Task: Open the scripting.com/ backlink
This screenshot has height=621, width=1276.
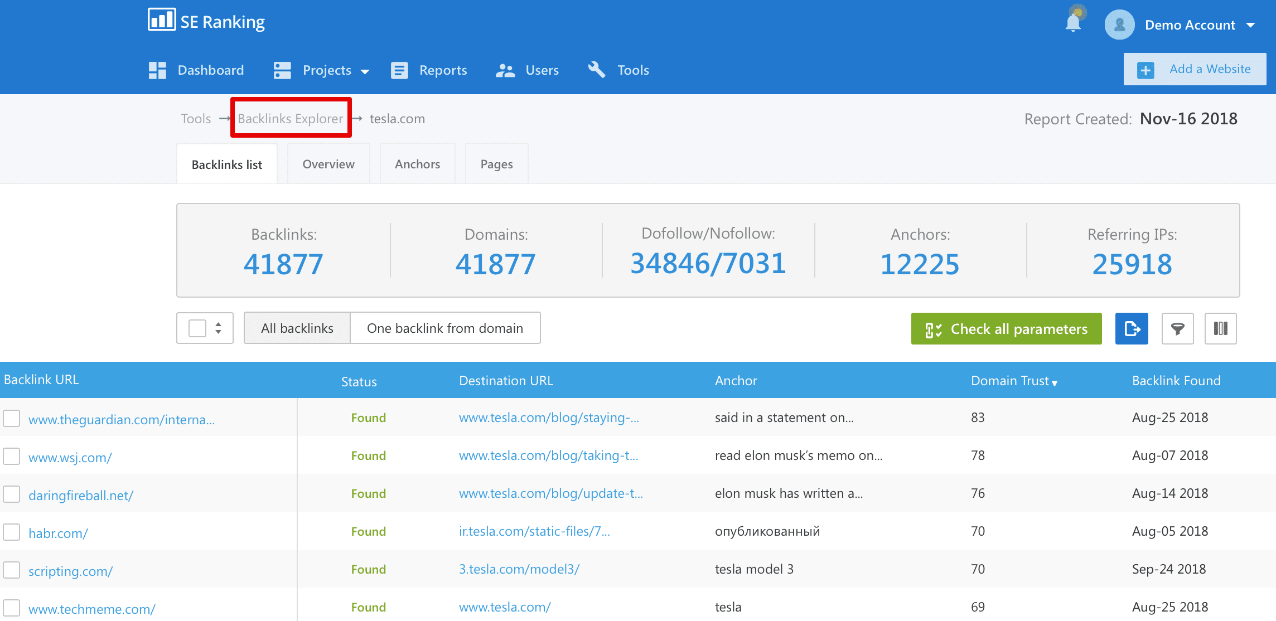Action: click(70, 571)
